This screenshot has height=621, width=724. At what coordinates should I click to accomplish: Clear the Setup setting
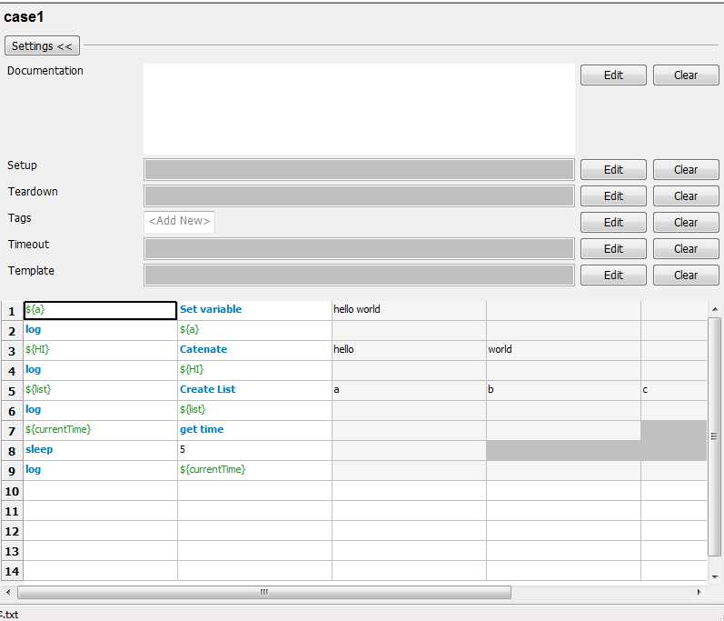[686, 170]
